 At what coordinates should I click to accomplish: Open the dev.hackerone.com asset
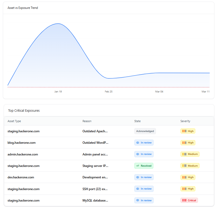pos(21,177)
